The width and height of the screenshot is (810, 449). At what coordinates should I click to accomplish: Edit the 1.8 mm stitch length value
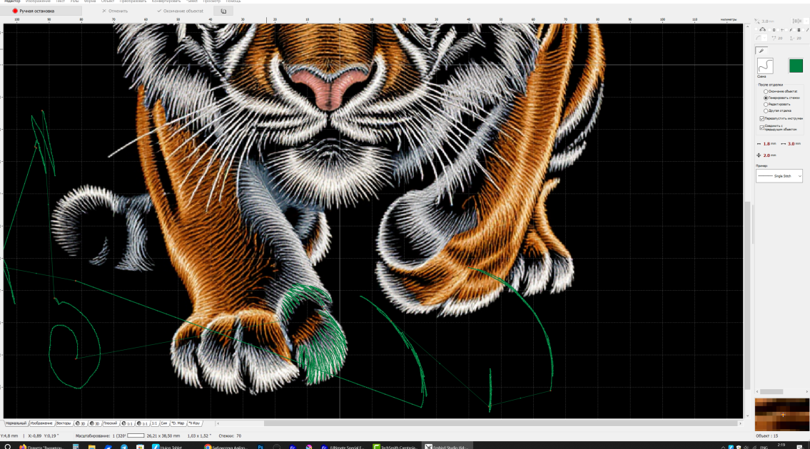click(x=766, y=144)
